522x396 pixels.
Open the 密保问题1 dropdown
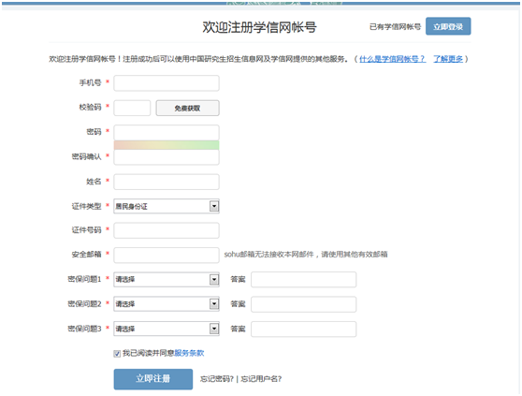(x=167, y=279)
